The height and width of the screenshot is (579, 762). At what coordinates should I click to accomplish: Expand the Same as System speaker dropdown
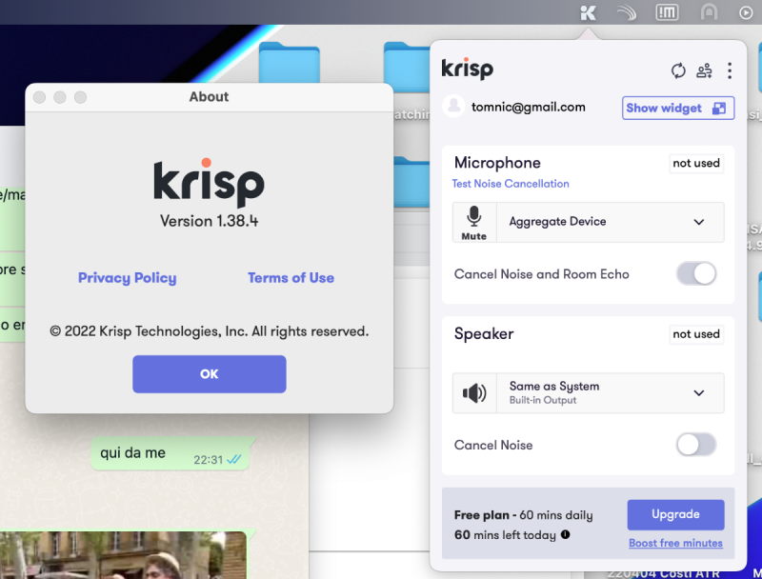(611, 393)
